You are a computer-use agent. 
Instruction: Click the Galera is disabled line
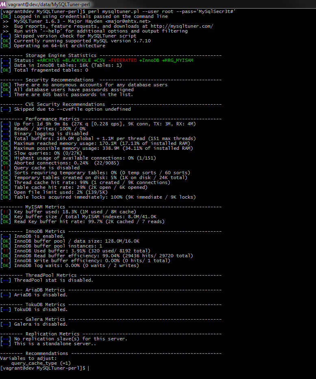tap(41, 324)
